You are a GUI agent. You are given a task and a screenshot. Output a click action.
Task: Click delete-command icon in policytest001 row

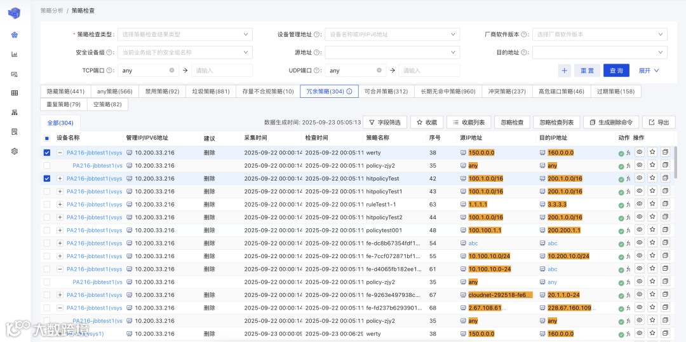click(x=666, y=230)
